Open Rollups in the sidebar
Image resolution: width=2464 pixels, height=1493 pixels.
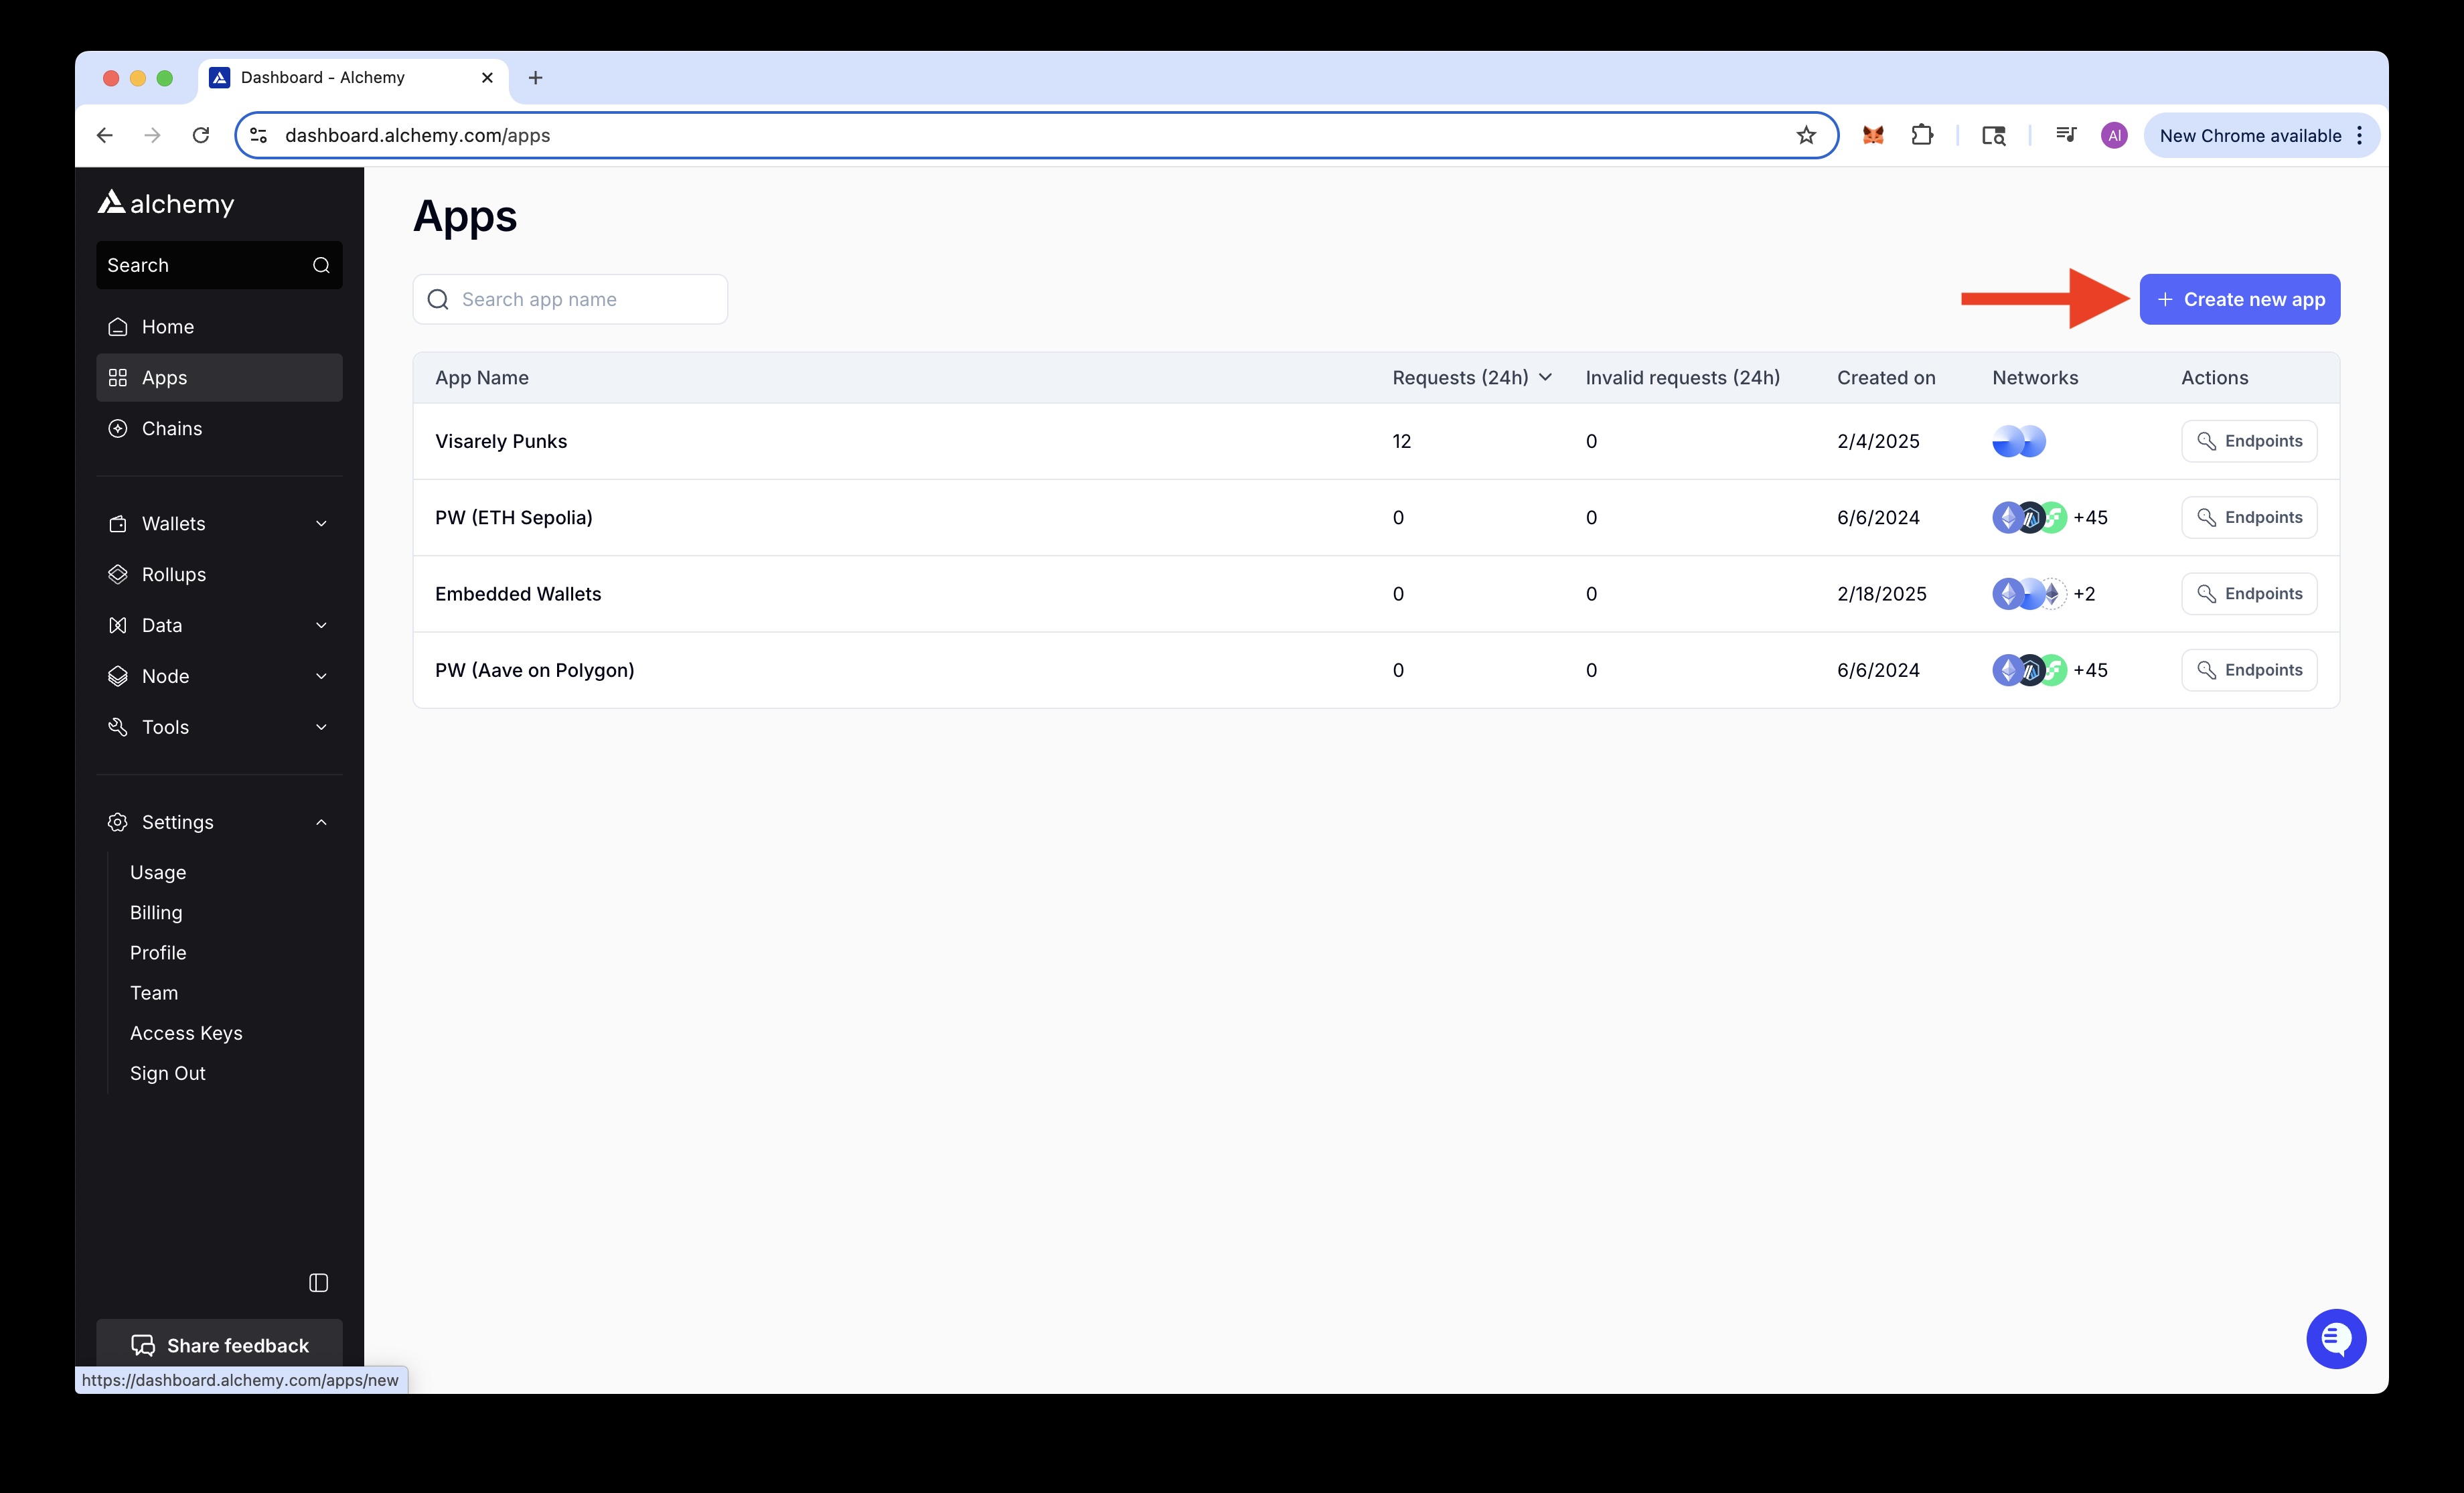(x=219, y=574)
